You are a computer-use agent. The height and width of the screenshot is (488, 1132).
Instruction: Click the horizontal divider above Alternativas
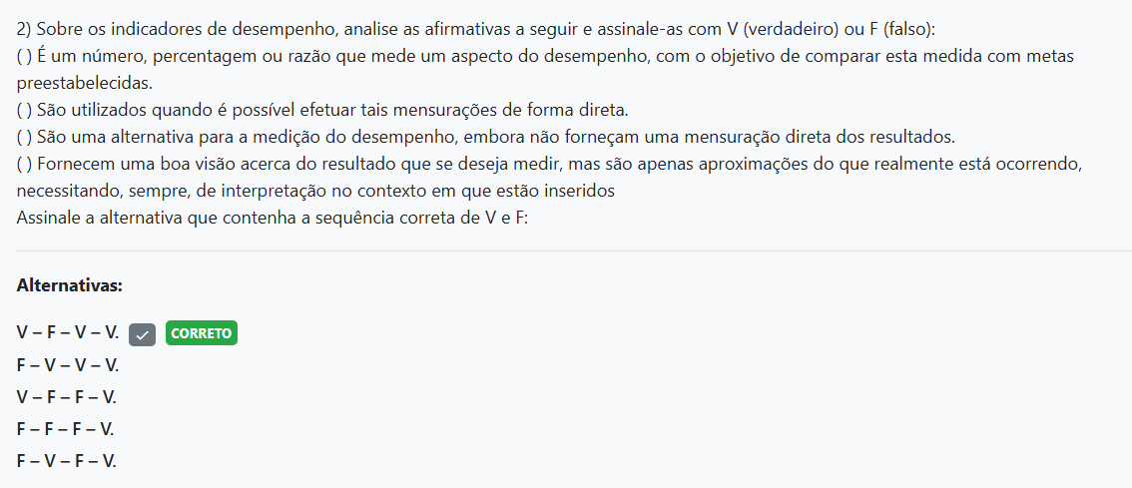(566, 250)
